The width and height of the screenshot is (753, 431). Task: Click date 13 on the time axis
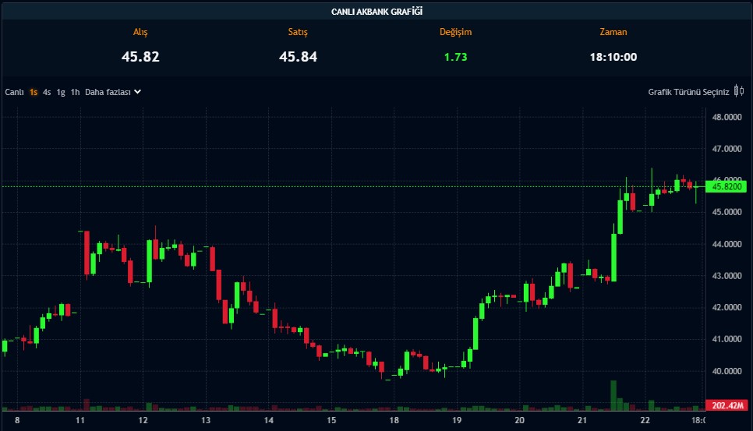pyautogui.click(x=206, y=421)
